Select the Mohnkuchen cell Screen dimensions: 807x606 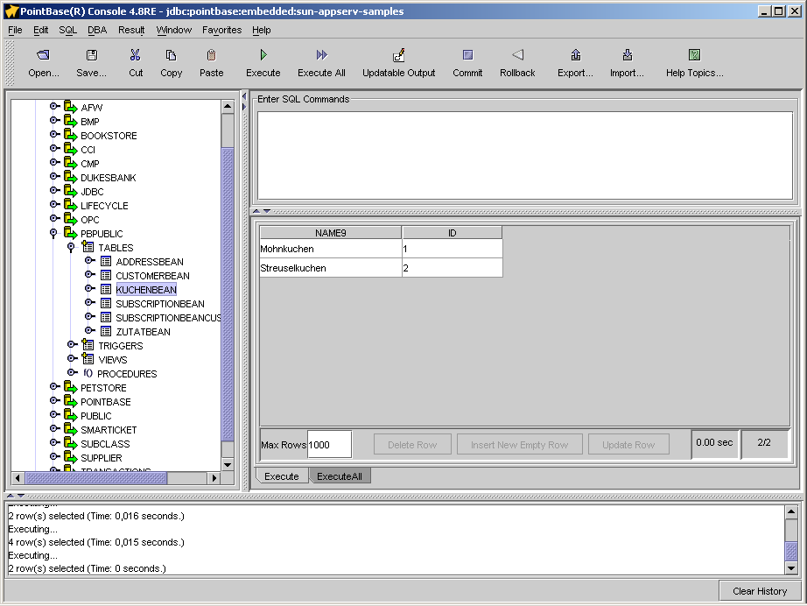[x=331, y=249]
